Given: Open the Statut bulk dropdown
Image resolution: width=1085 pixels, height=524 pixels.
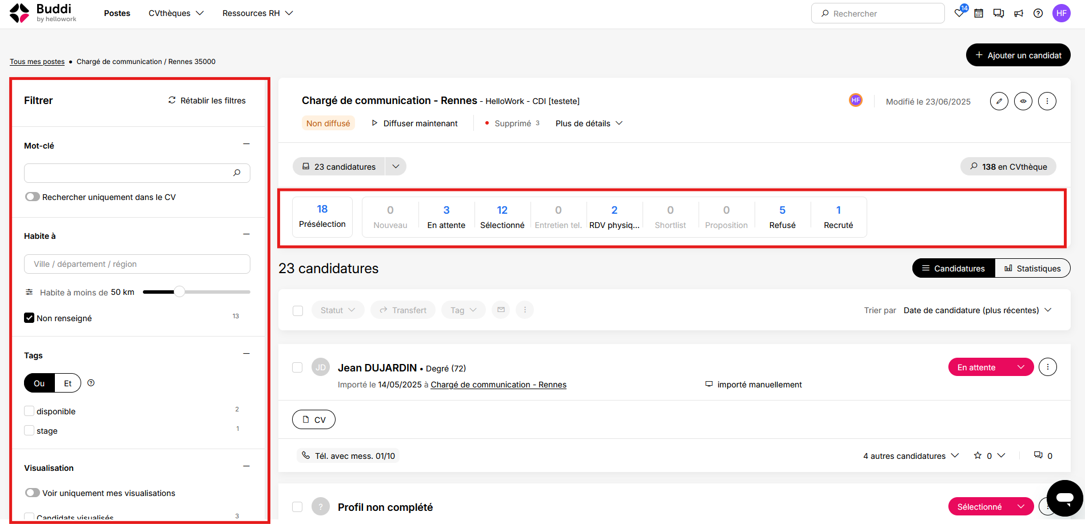Looking at the screenshot, I should click(x=338, y=310).
